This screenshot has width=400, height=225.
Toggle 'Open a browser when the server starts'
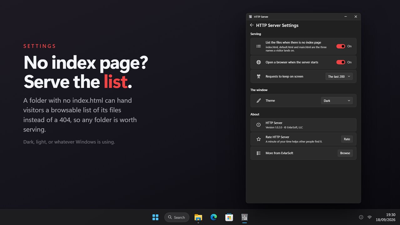click(341, 62)
